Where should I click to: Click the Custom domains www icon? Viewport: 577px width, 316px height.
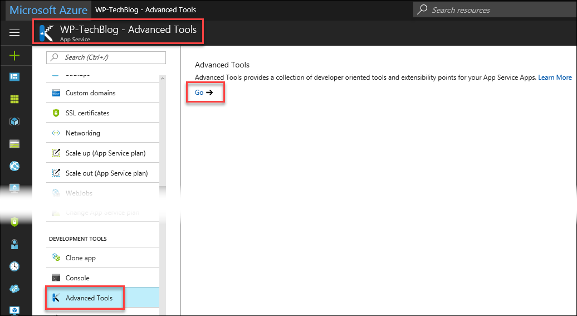[x=56, y=93]
